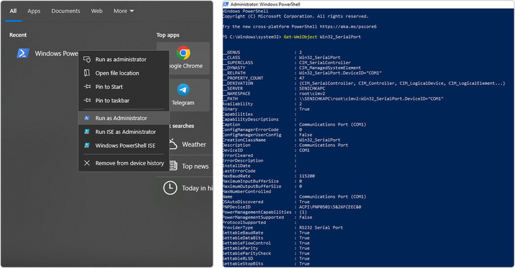Click the Windows PowerShell icon under Recent
The height and width of the screenshot is (268, 515).
tap(23, 53)
